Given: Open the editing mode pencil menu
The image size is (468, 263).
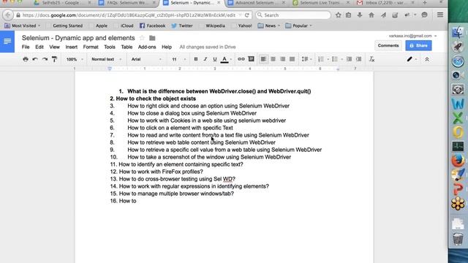Looking at the screenshot, I should coord(412,59).
